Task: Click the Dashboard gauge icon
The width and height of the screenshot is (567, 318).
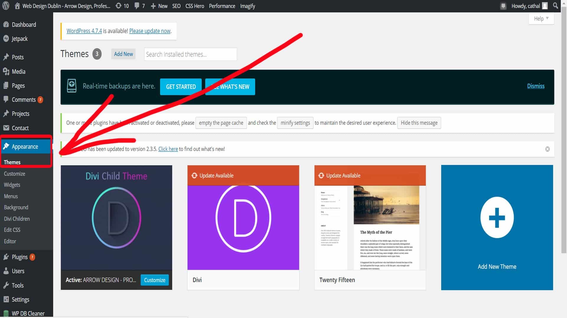Action: pyautogui.click(x=6, y=25)
